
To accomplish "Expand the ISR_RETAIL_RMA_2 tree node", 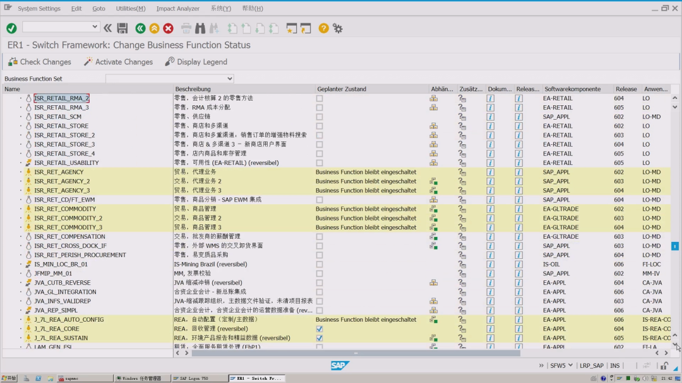I will pos(20,98).
